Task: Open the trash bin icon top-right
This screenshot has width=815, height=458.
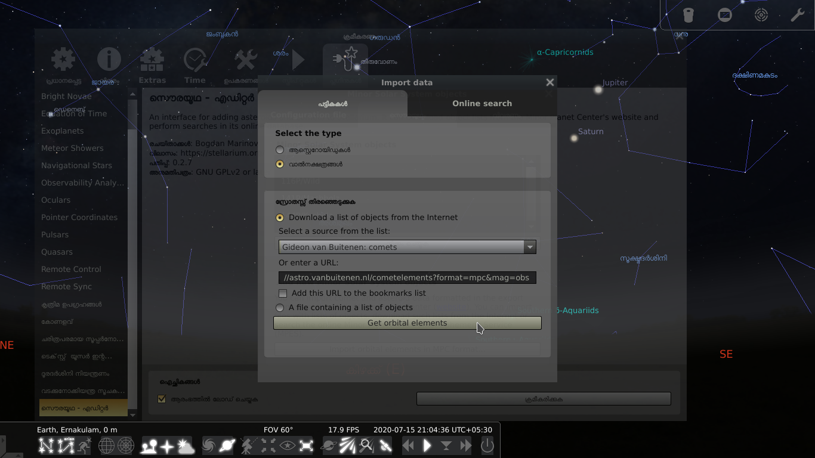Action: 688,15
